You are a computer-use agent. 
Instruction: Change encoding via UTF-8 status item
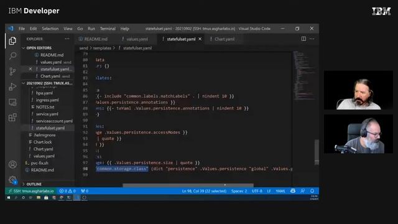(257, 191)
